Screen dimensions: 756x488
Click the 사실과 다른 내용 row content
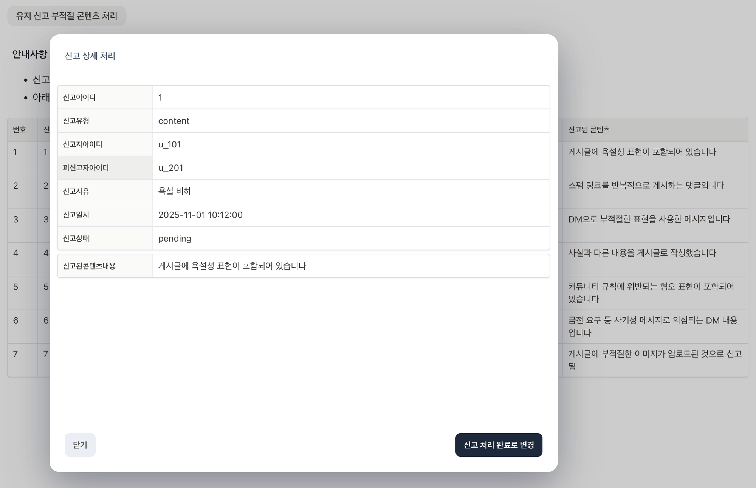click(642, 253)
